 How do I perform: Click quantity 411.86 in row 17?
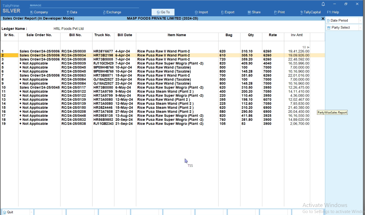tap(247, 116)
